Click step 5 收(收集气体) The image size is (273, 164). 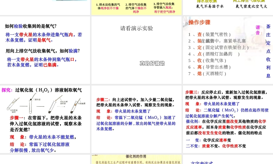tap(207, 60)
